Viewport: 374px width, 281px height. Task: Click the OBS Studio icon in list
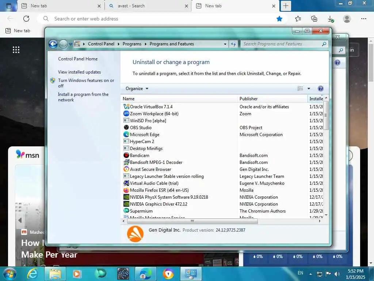tap(126, 127)
